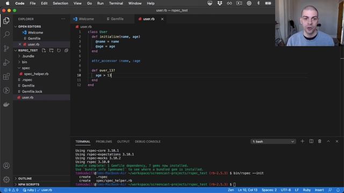Switch to the Problems panel tab
The height and width of the screenshot is (193, 344).
[104, 142]
